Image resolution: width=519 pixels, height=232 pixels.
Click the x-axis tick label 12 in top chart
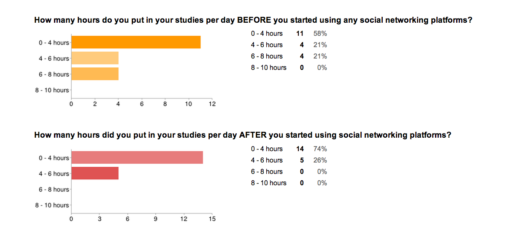click(x=212, y=104)
